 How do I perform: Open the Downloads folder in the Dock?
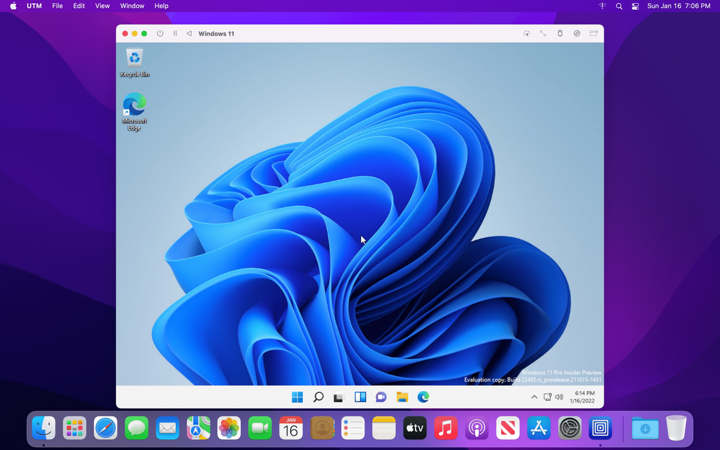645,428
